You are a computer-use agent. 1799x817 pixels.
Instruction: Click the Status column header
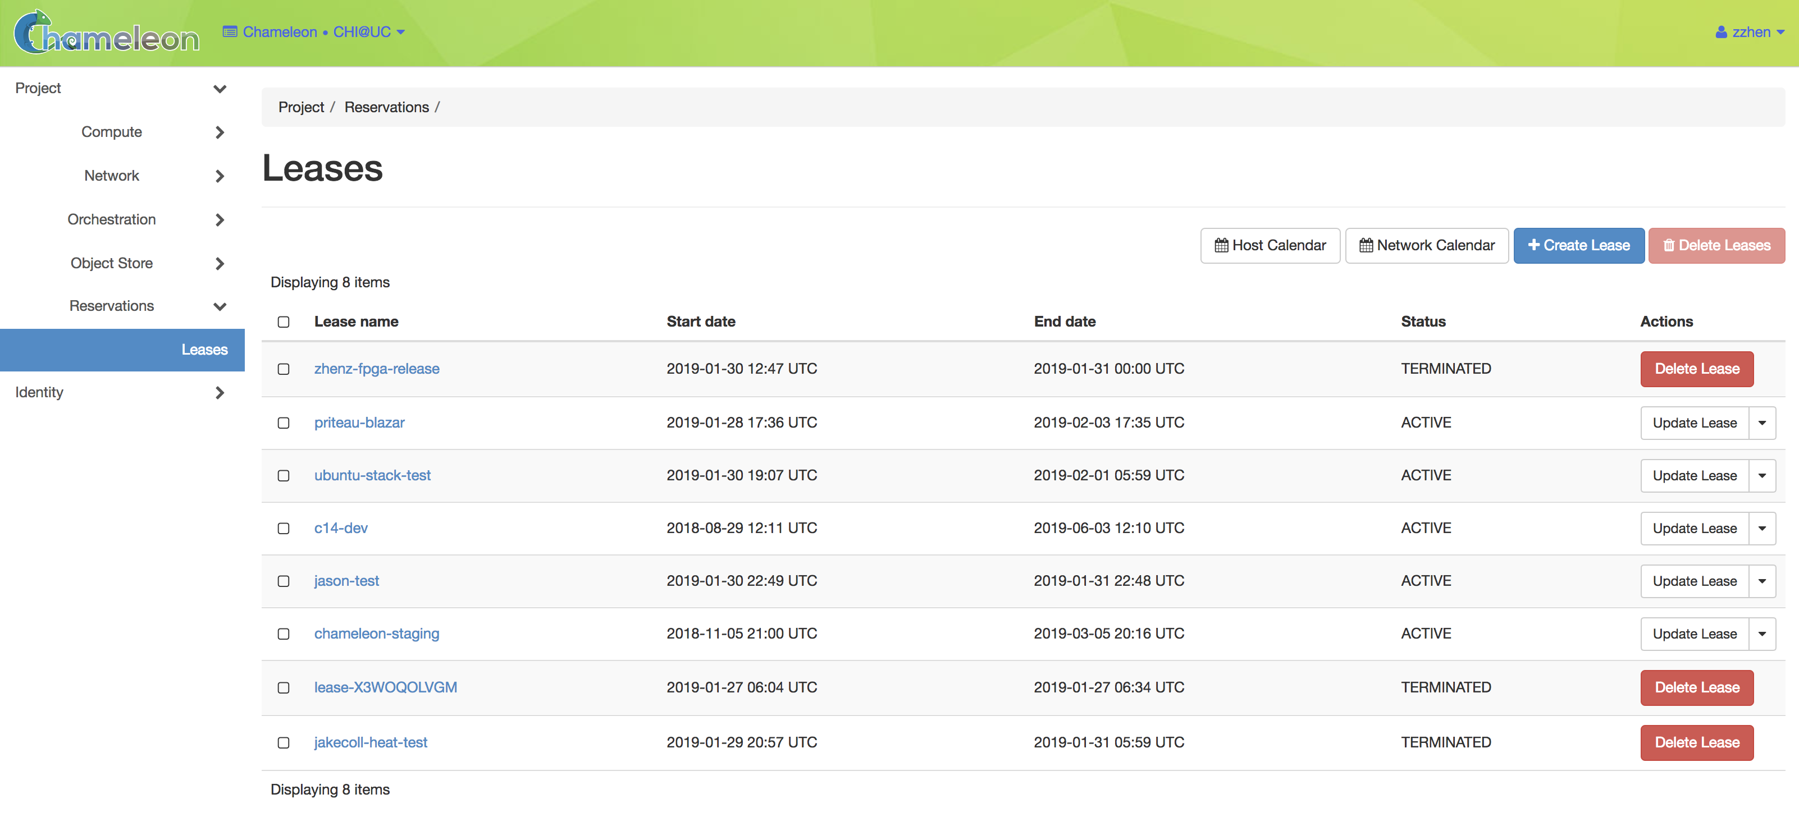1423,322
